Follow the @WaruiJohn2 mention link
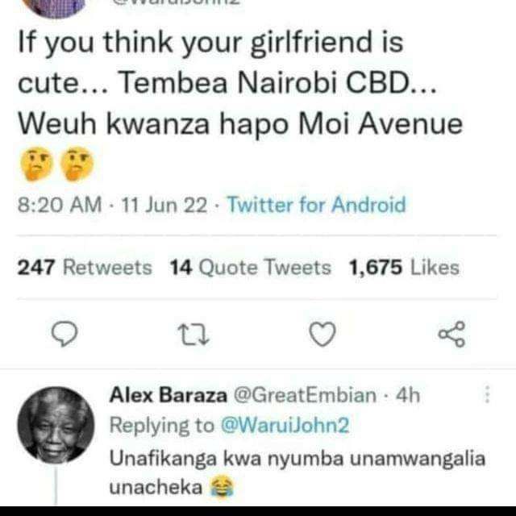 pos(285,425)
